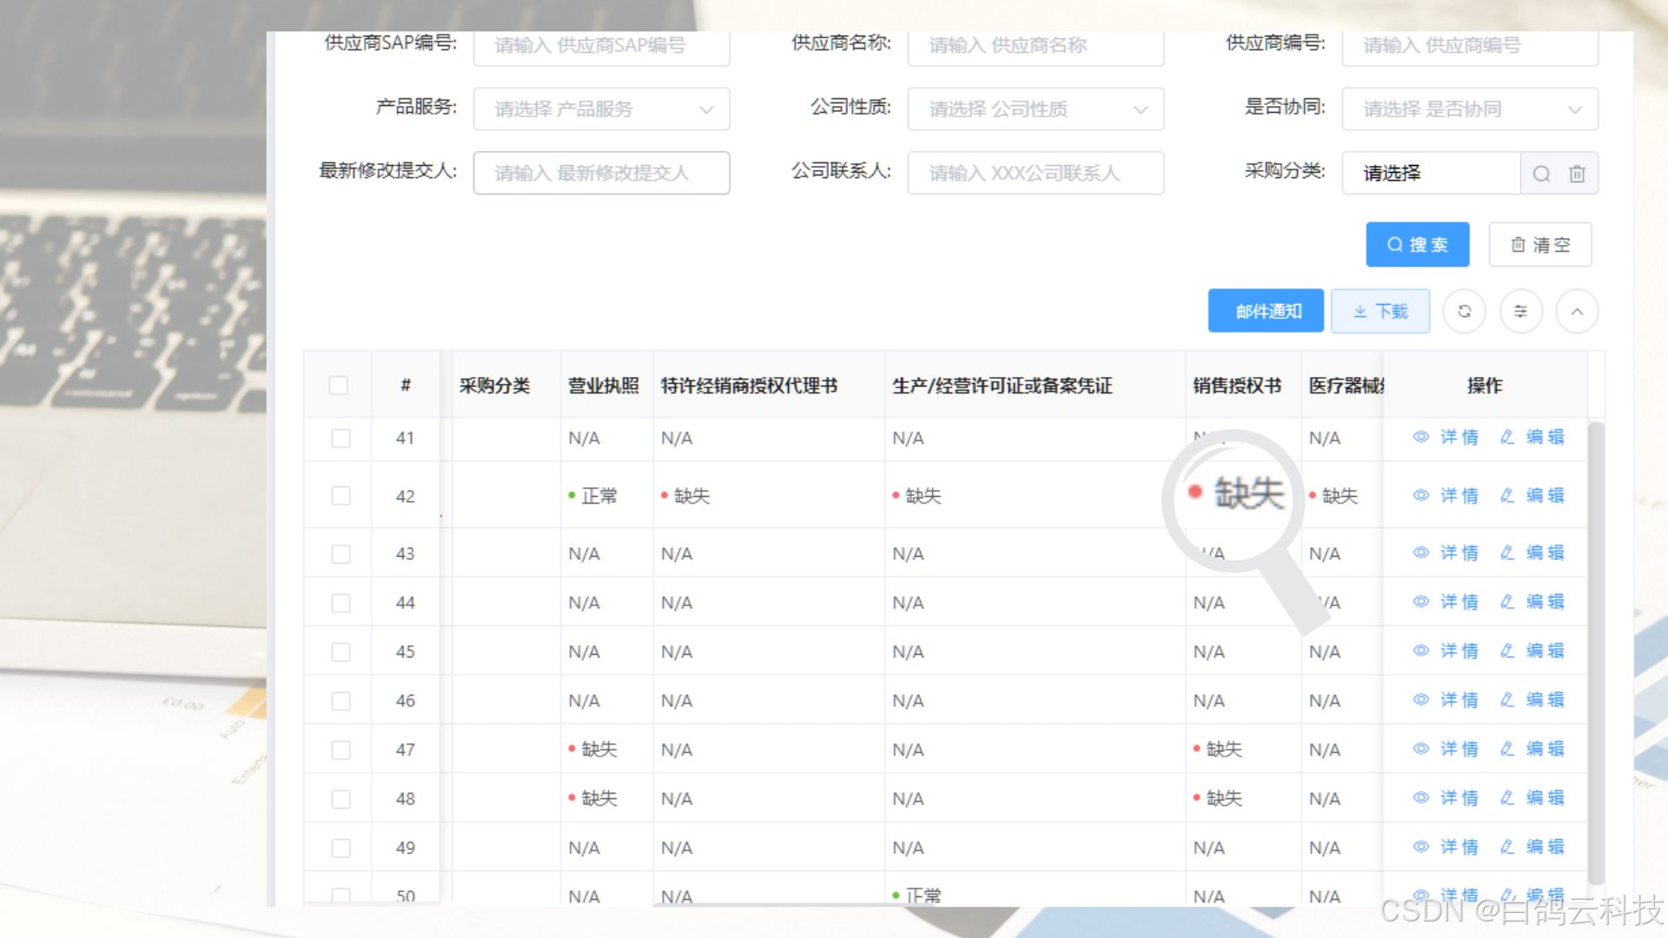Click the refresh icon button above table
Screen dimensions: 1668x938
[x=1464, y=312]
